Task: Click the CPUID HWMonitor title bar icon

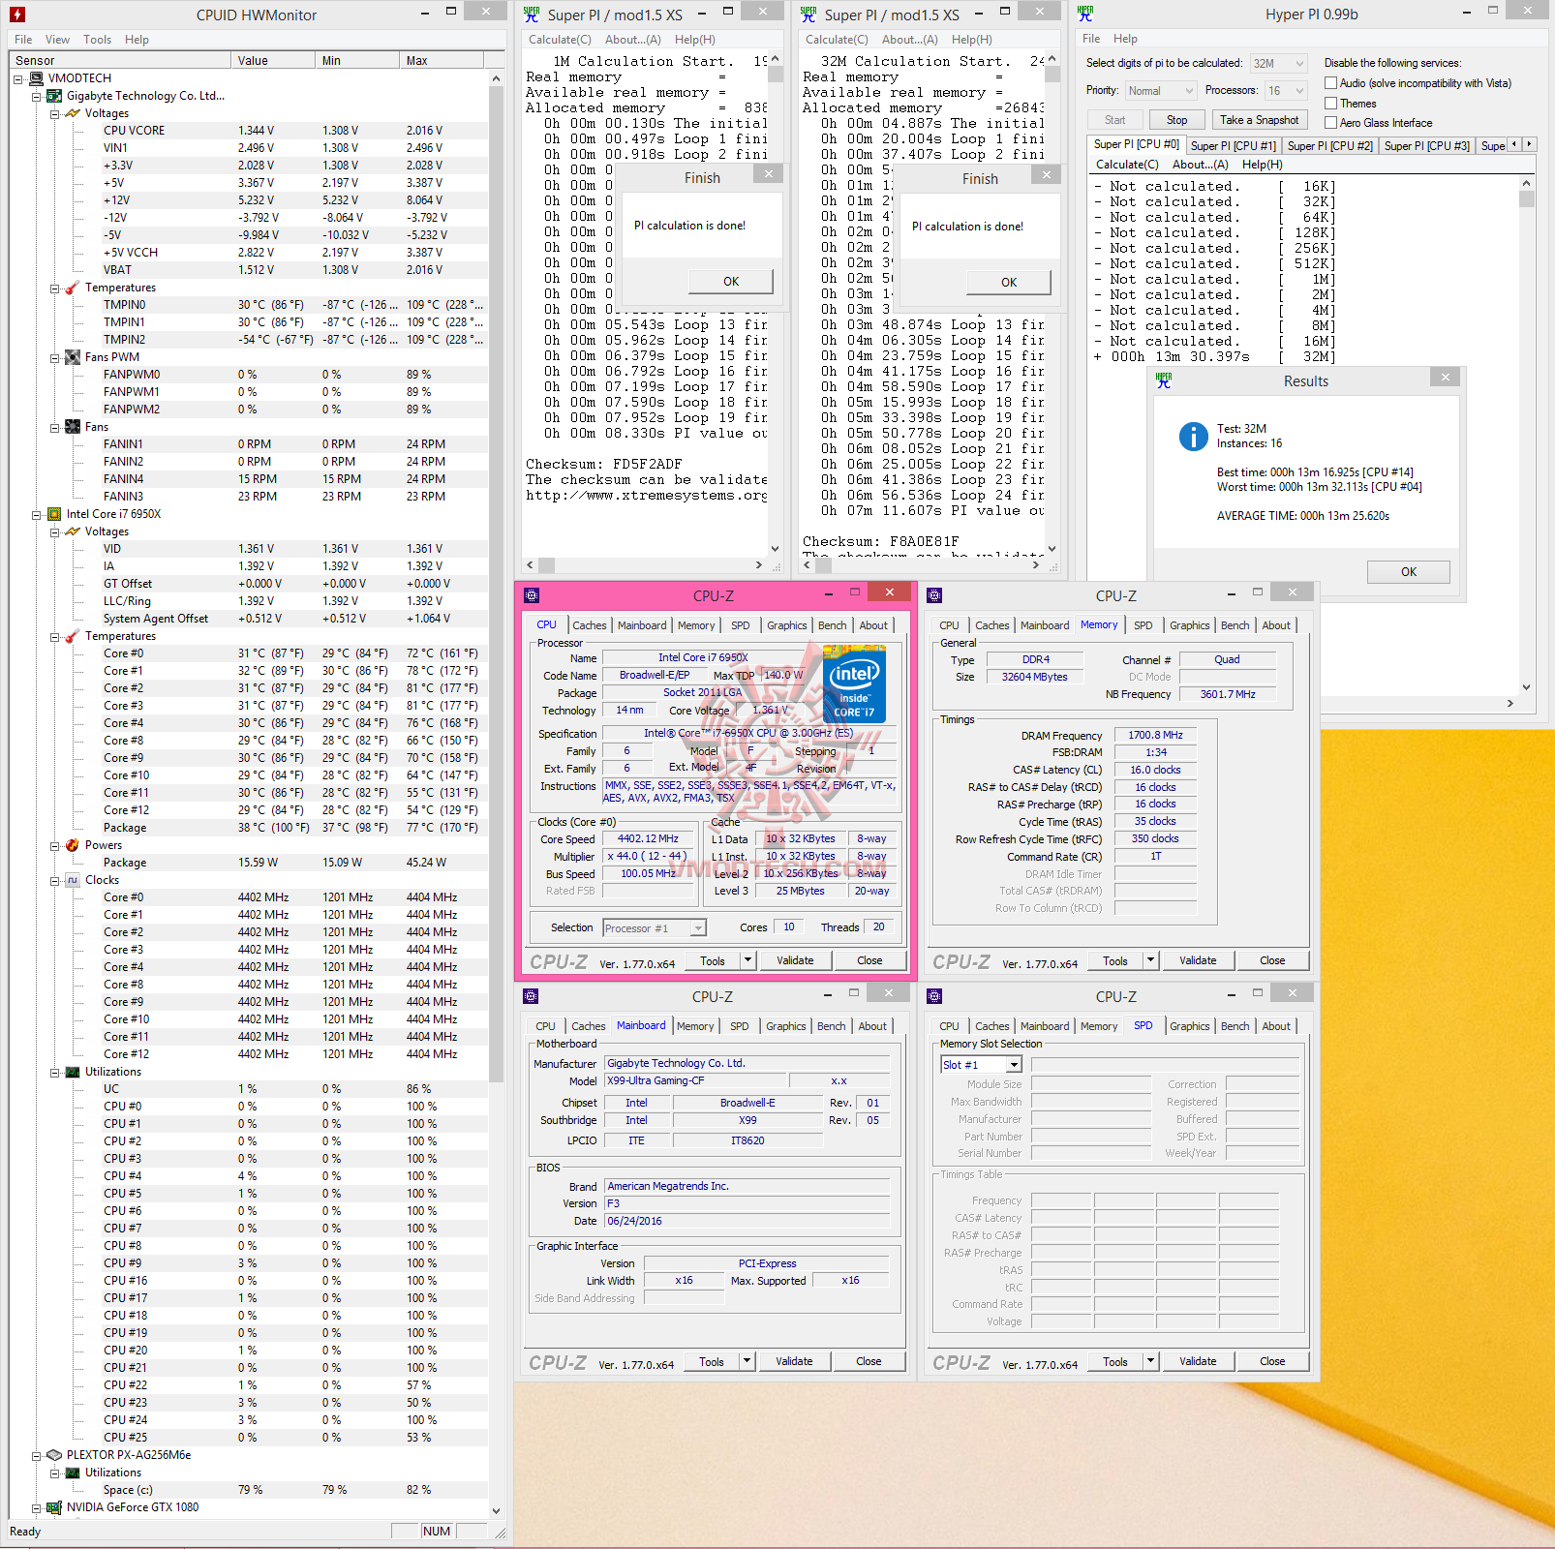Action: click(16, 15)
